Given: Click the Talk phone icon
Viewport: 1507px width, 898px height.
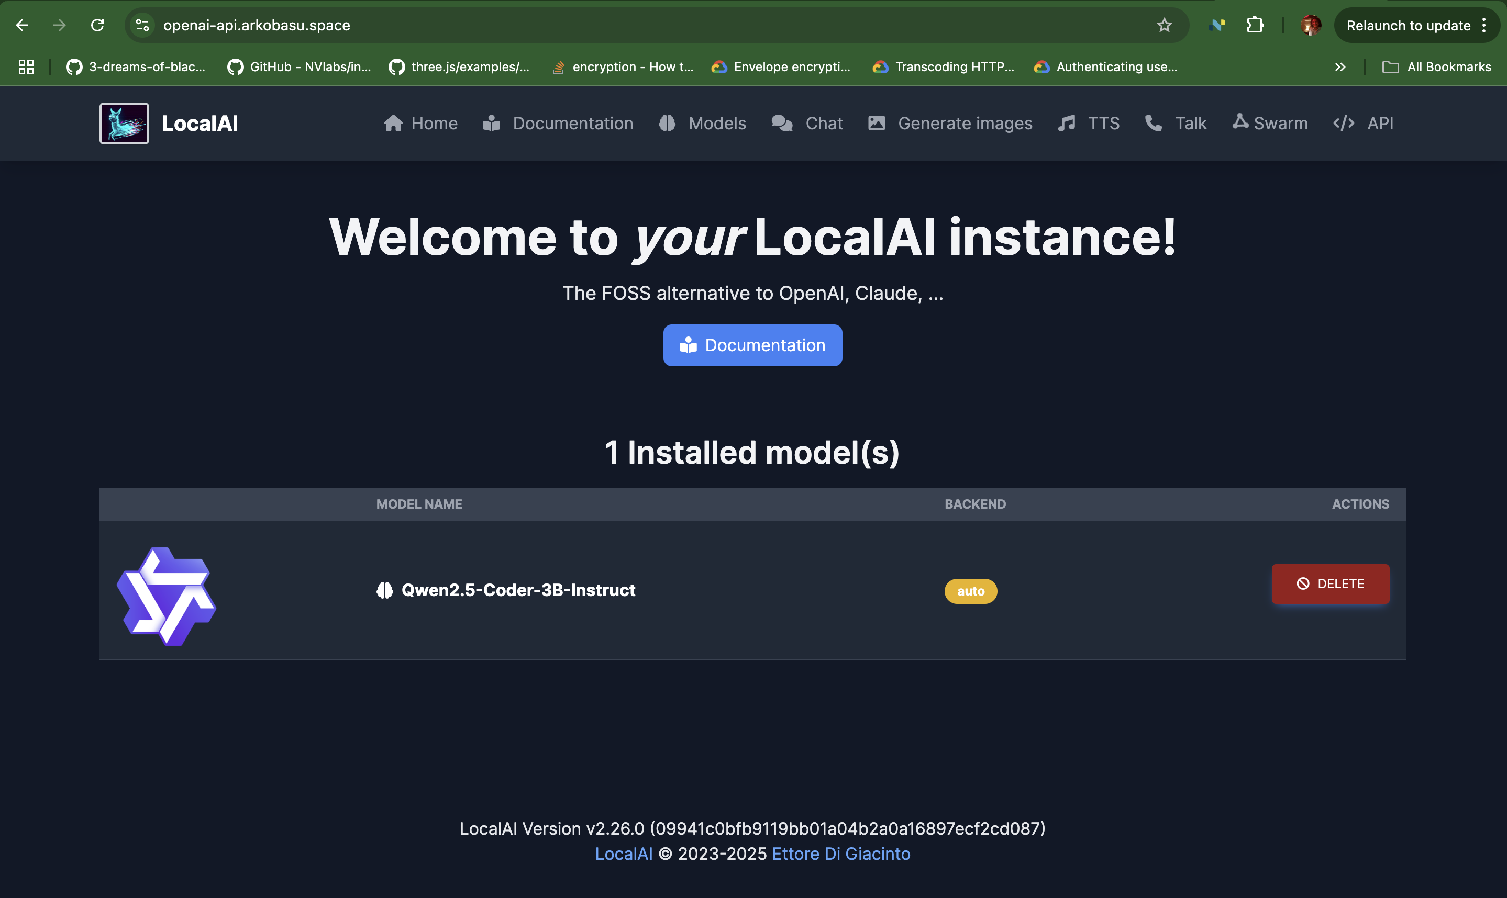Looking at the screenshot, I should (1153, 123).
